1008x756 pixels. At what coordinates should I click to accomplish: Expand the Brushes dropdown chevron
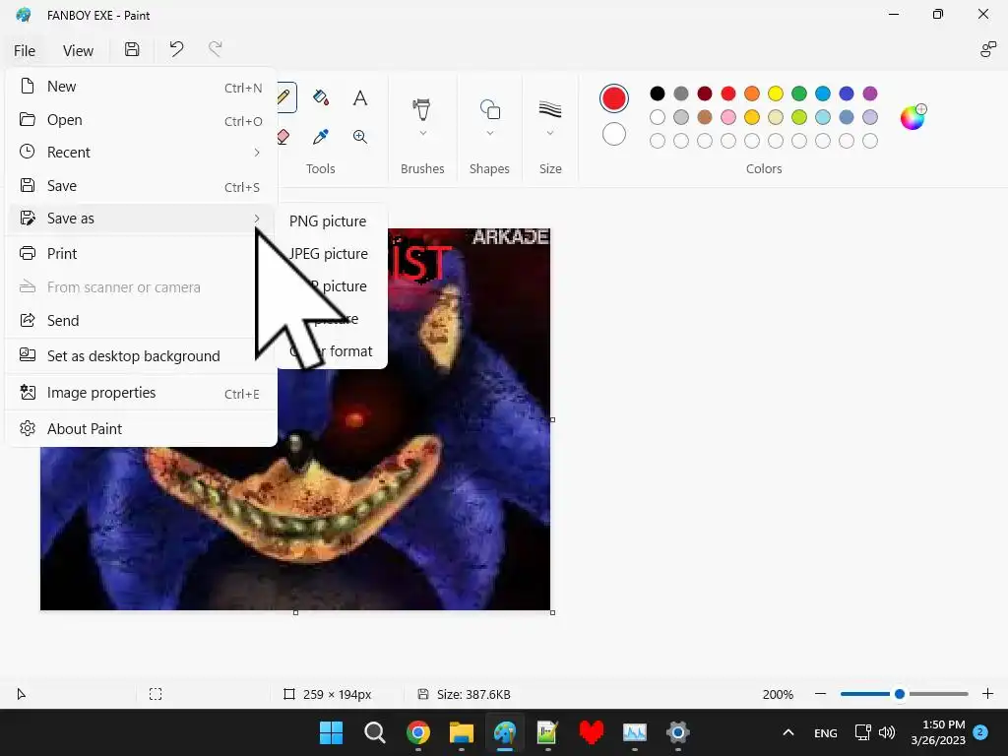(x=422, y=134)
